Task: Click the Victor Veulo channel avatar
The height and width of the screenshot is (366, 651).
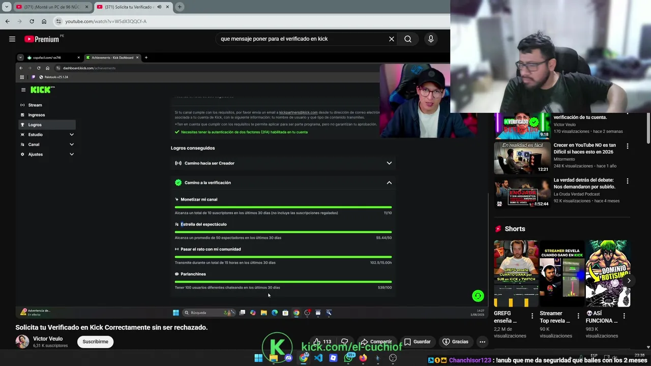Action: 22,342
